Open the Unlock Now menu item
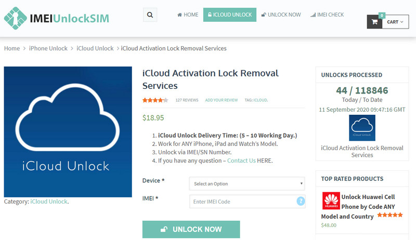416x240 pixels. pyautogui.click(x=281, y=15)
